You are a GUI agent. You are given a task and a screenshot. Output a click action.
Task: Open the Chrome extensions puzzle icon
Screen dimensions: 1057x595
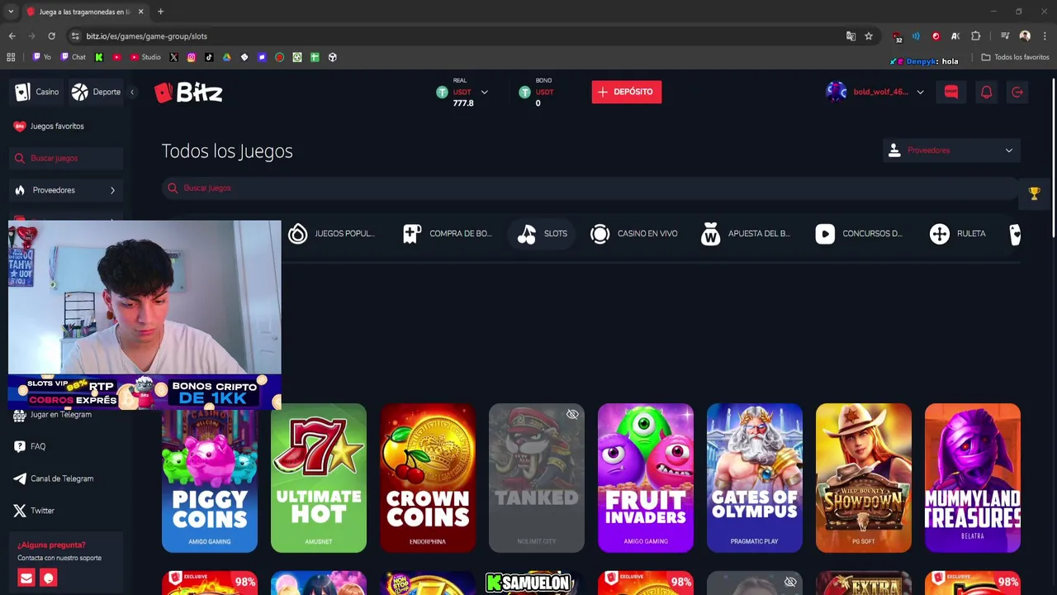975,36
